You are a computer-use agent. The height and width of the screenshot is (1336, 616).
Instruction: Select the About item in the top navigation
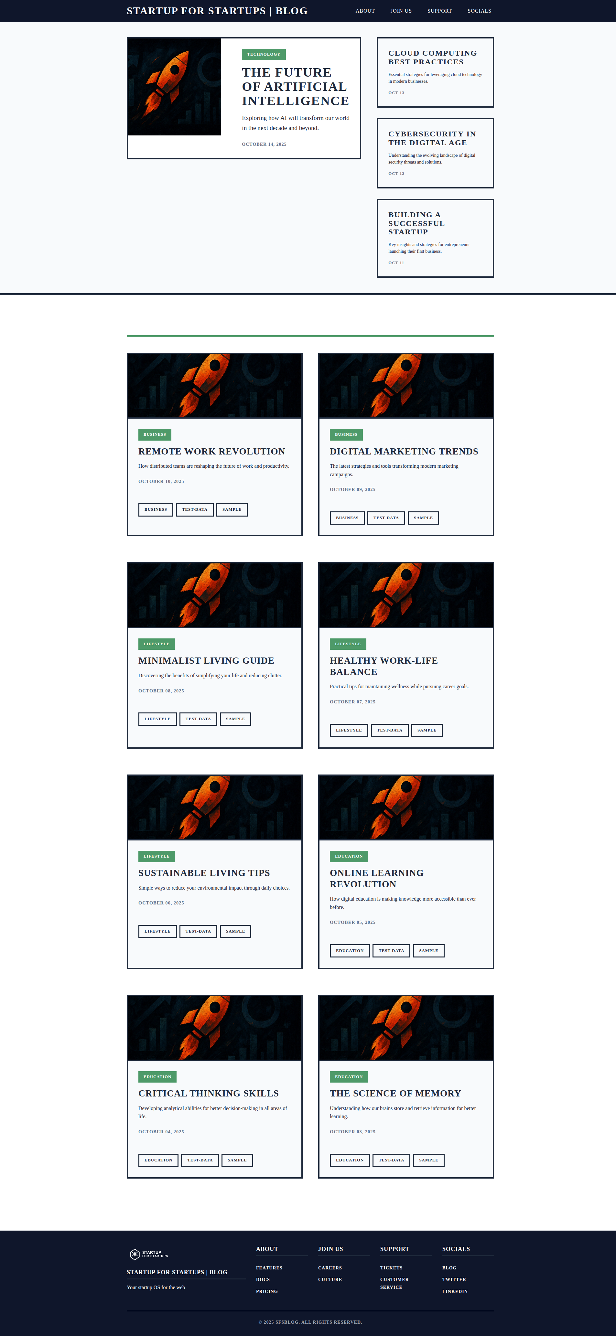tap(365, 11)
